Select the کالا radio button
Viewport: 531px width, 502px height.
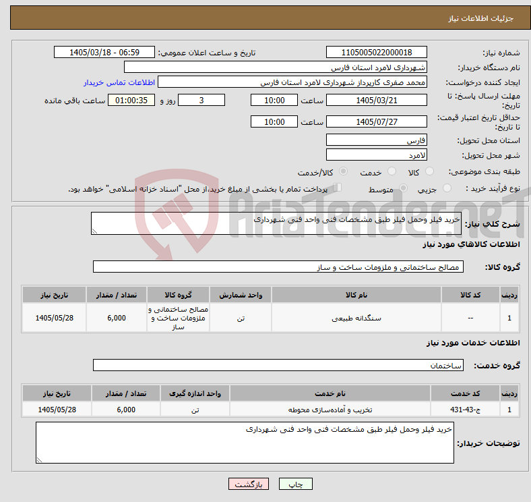coord(429,171)
